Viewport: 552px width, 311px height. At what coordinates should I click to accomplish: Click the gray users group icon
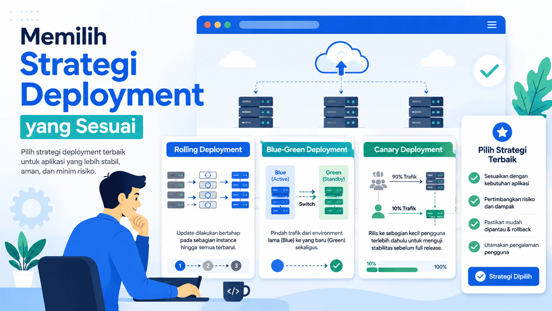[378, 181]
